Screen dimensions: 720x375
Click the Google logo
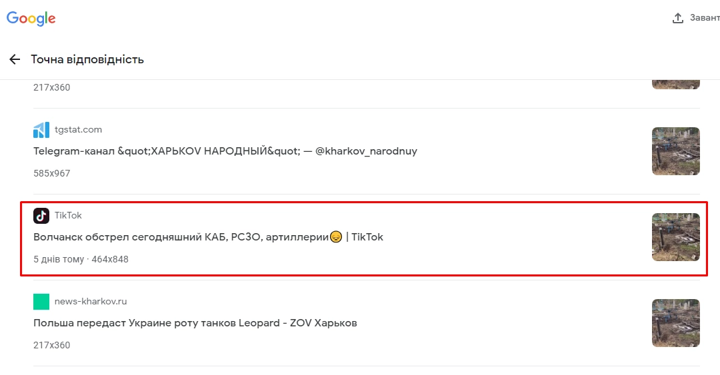[x=31, y=19]
